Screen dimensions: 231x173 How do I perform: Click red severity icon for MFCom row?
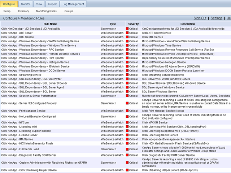click(127, 122)
